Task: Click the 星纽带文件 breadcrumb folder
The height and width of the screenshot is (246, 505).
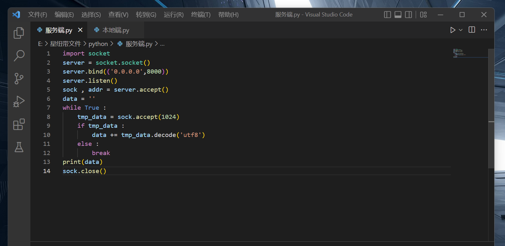Action: (66, 44)
